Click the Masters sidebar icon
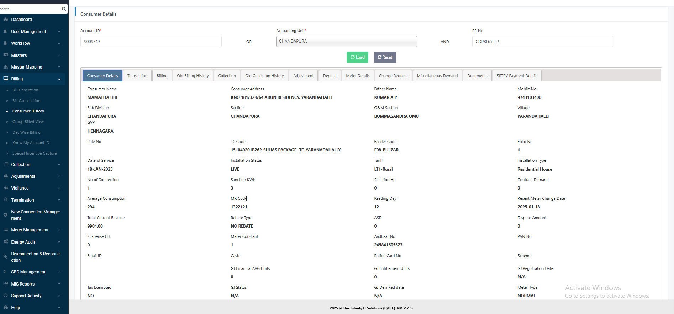The image size is (674, 314). tap(5, 55)
